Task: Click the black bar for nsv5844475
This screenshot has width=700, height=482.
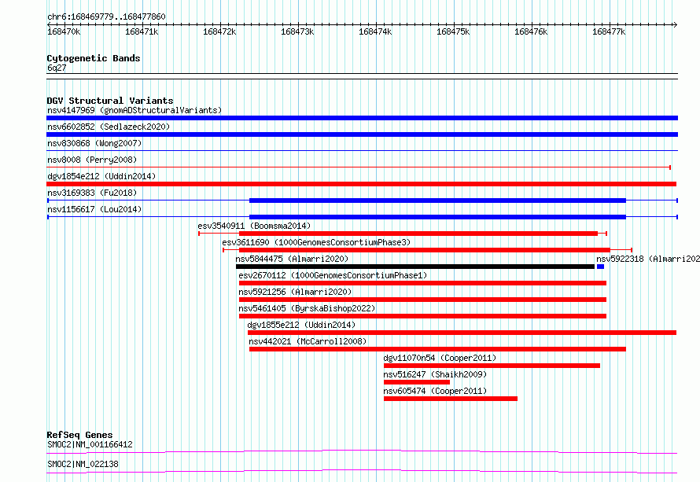Action: pyautogui.click(x=415, y=267)
